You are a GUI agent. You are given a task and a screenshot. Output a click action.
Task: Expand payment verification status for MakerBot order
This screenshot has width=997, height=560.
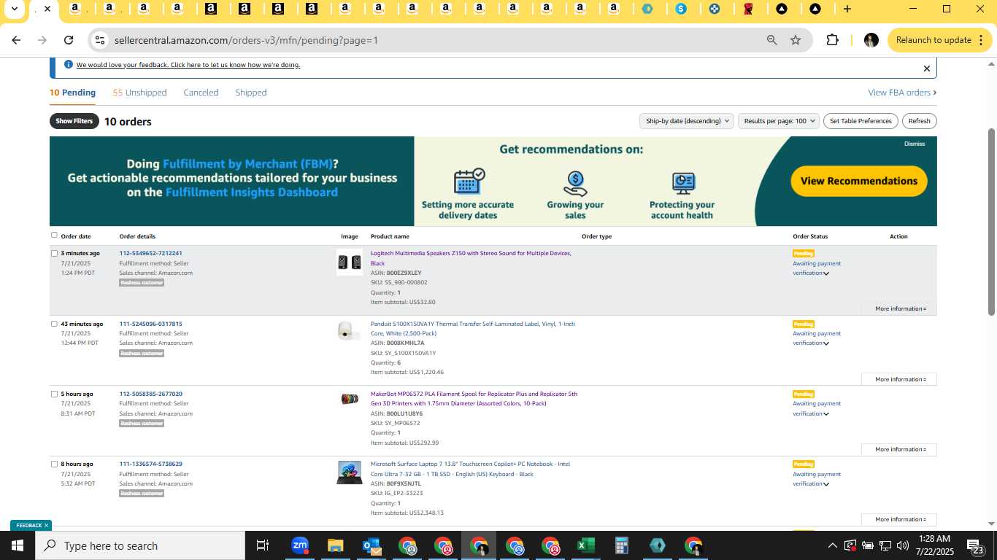coord(817,408)
